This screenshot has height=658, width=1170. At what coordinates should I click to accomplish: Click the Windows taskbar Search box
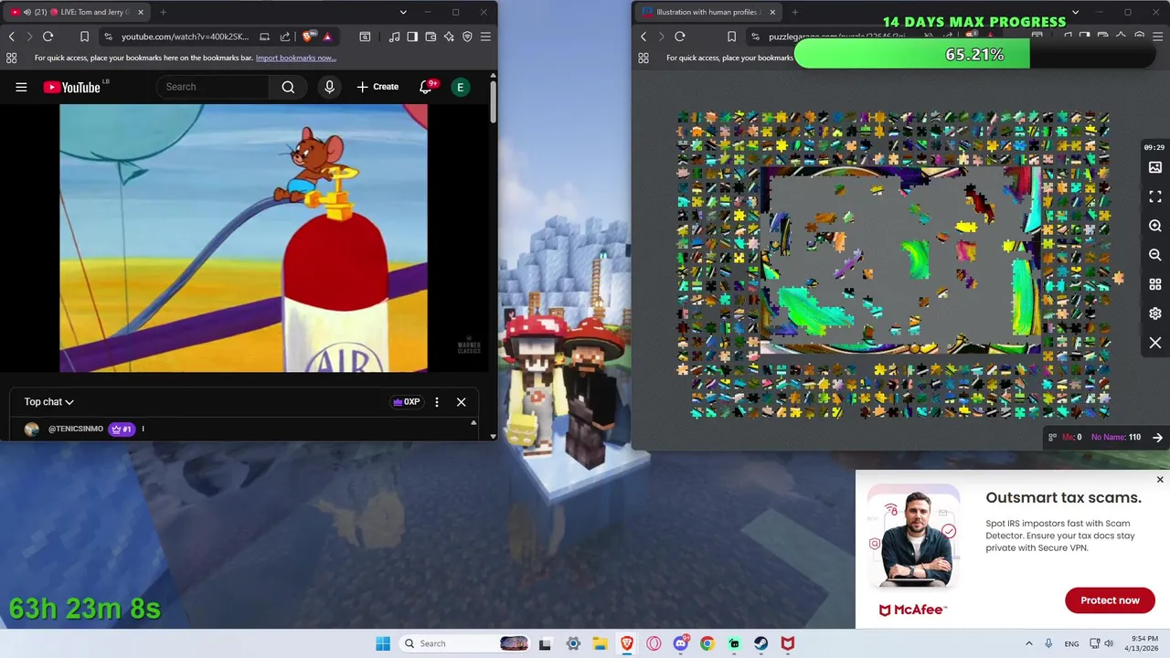(464, 643)
